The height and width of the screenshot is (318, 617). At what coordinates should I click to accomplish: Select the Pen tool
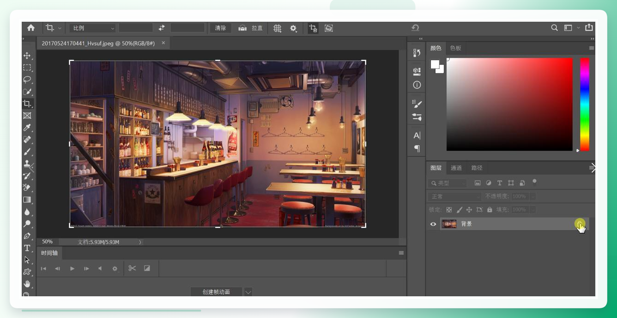click(27, 236)
